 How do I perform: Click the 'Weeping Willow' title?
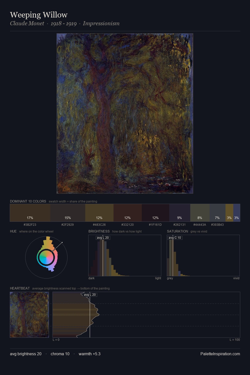[39, 15]
